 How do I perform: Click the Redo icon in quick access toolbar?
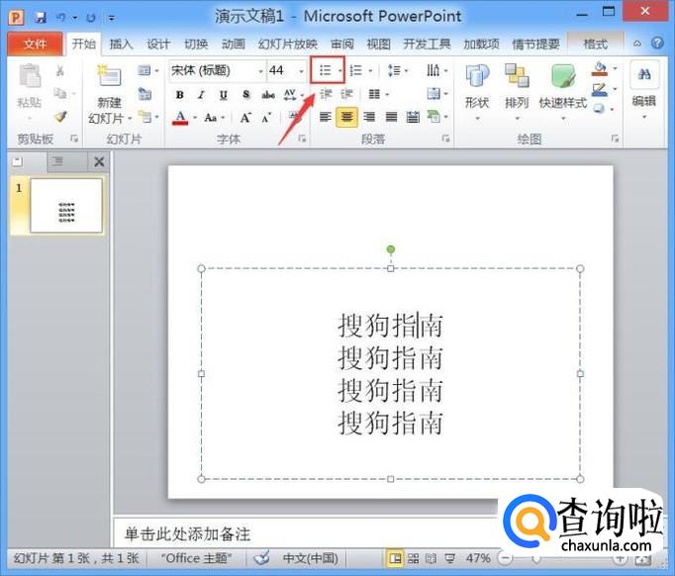(x=91, y=18)
